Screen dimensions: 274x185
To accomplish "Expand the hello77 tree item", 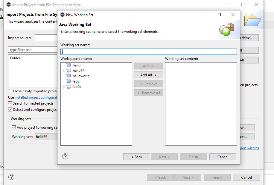I will (x=64, y=70).
